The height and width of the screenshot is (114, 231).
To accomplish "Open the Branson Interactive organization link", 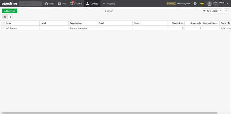I will [79, 28].
